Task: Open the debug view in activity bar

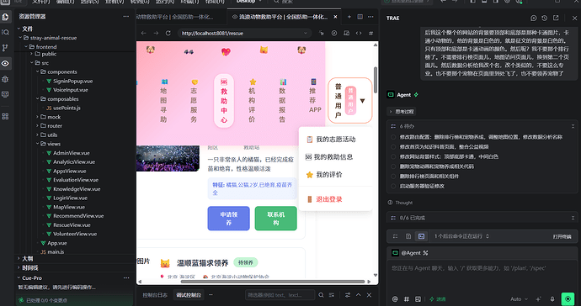Action: pyautogui.click(x=5, y=79)
